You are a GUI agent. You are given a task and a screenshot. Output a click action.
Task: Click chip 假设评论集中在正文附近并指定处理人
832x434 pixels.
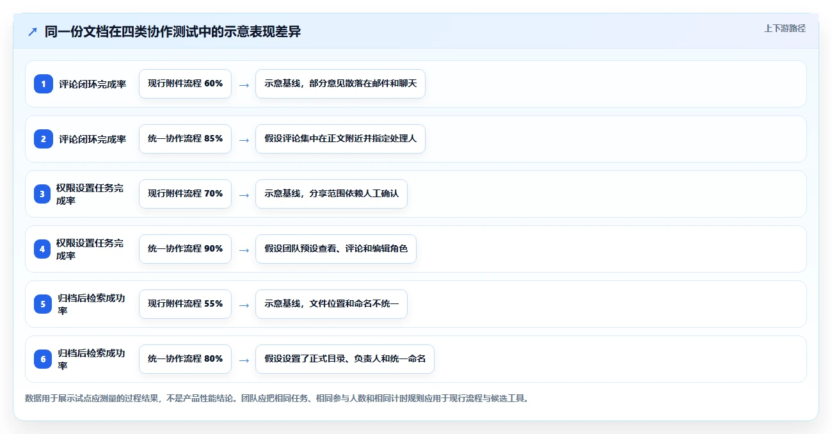point(340,139)
